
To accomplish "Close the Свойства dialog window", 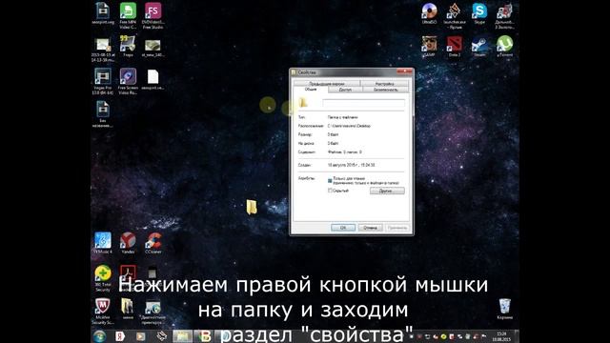I will point(404,71).
